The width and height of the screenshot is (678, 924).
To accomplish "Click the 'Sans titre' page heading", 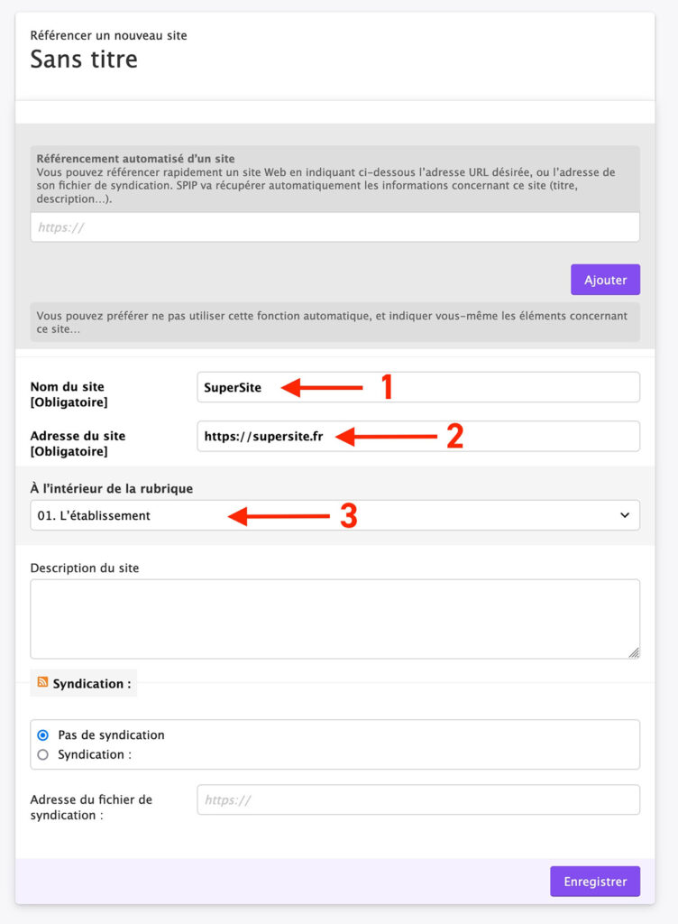I will click(x=84, y=60).
